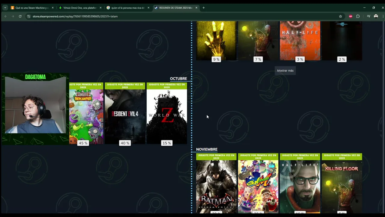This screenshot has width=385, height=217.
Task: Open the Half-Life 2 cover in Noviembre
Action: coord(300,187)
